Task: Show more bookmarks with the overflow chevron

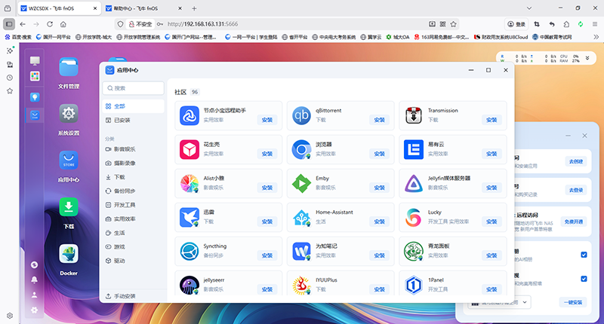Action: (596, 37)
